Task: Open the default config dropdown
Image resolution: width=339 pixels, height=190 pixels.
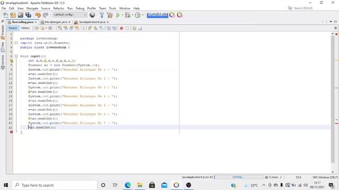Action: (70, 15)
